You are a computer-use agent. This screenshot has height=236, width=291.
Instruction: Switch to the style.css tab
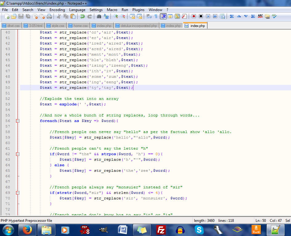[56, 26]
